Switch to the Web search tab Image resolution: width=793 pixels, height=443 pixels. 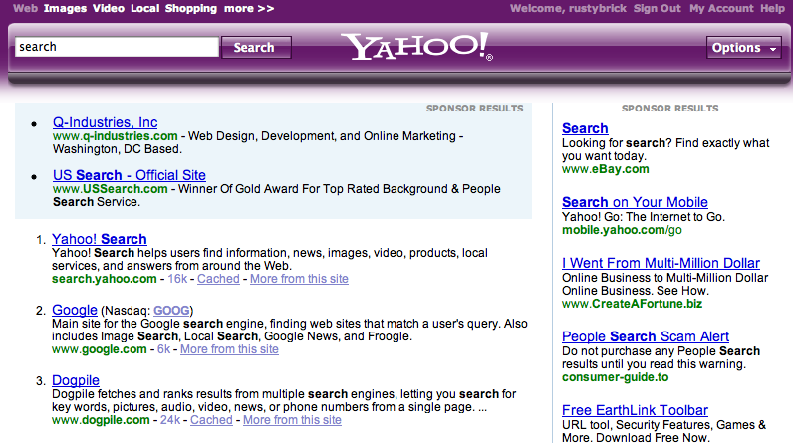25,8
